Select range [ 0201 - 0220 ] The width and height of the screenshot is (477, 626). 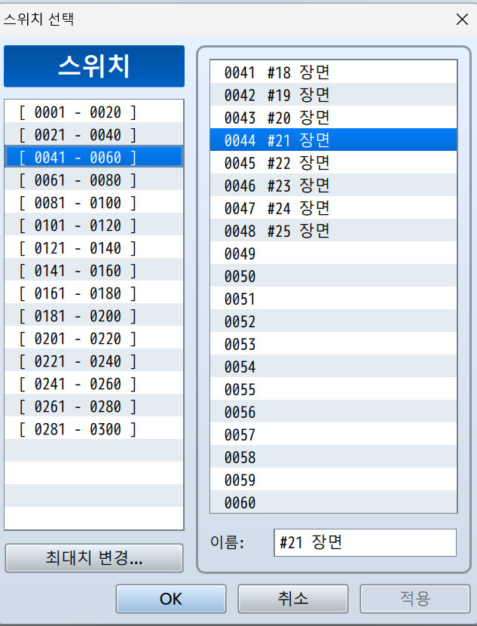click(94, 338)
